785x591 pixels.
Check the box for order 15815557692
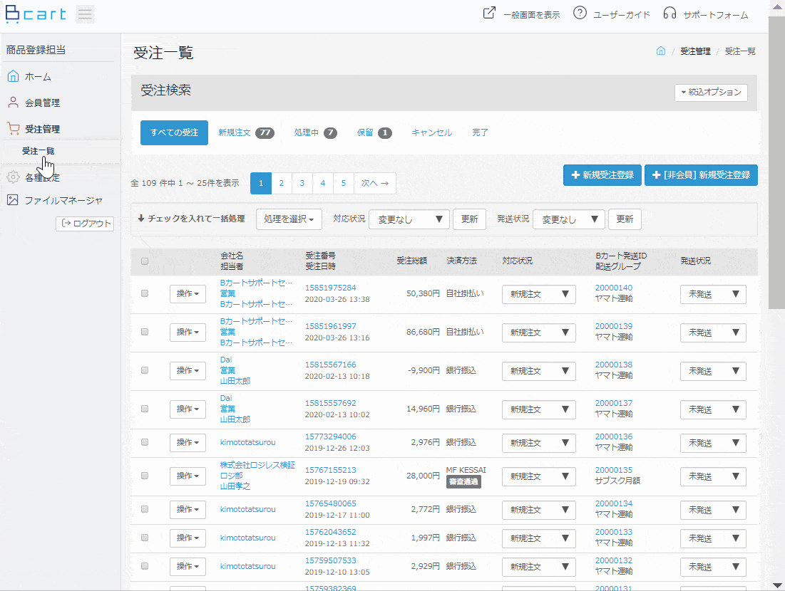(145, 409)
